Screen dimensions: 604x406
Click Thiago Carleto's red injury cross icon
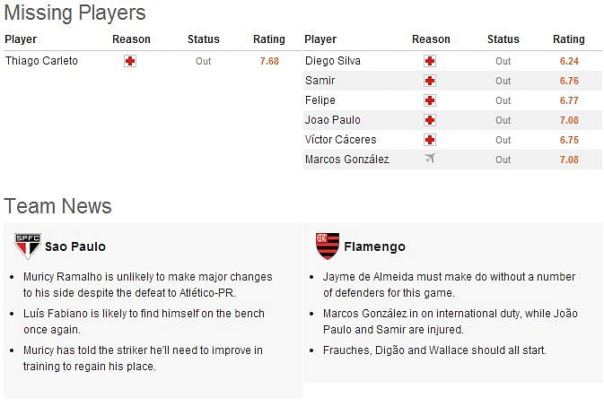coord(130,61)
